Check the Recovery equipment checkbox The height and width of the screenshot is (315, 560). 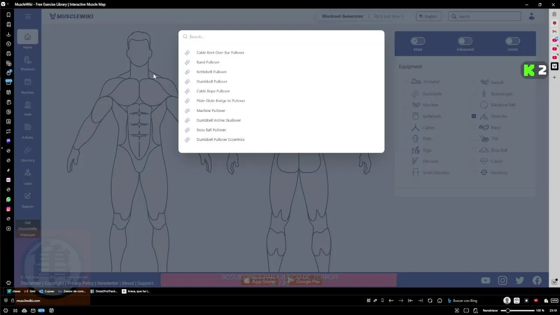pyautogui.click(x=474, y=172)
